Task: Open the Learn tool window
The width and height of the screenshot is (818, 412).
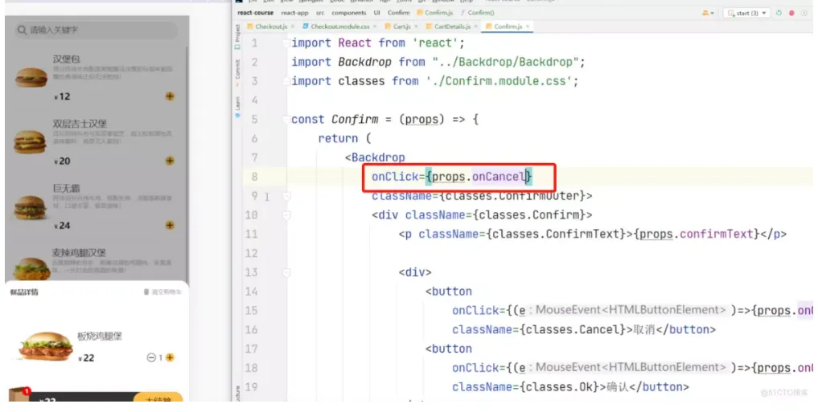Action: (237, 108)
